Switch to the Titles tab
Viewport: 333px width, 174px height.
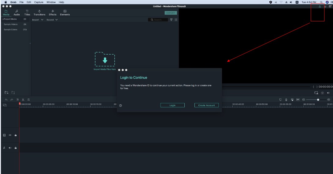27,13
